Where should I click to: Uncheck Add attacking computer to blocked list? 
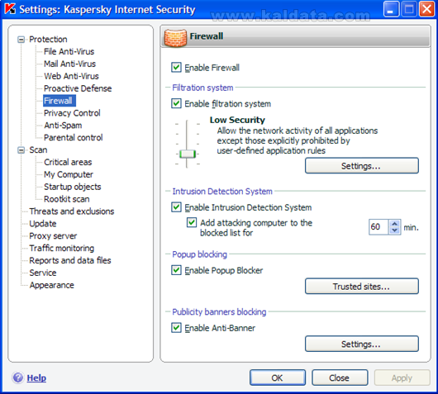pyautogui.click(x=192, y=223)
